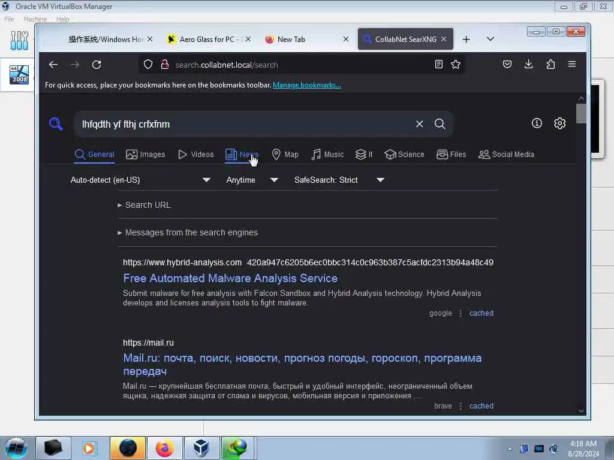Toggle reader view icon in address bar
This screenshot has height=460, width=614.
pyautogui.click(x=438, y=64)
